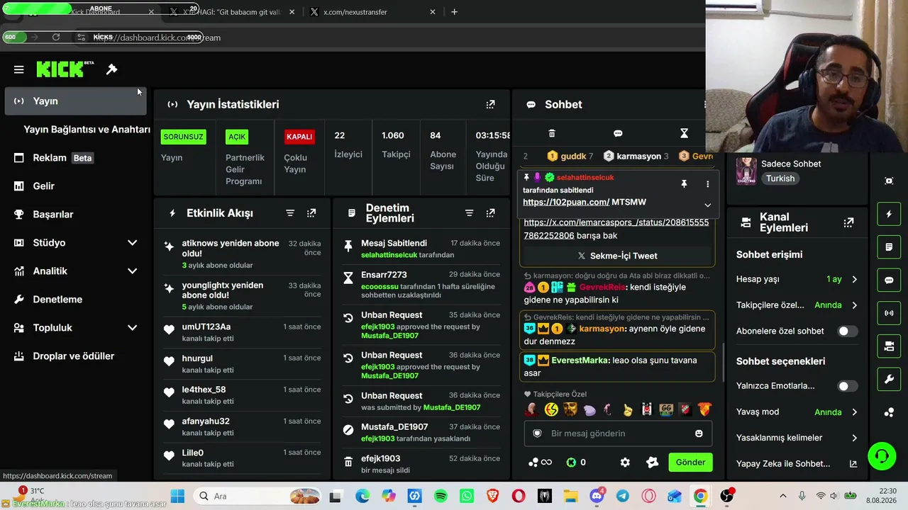Open a new browser tab
The width and height of the screenshot is (908, 510).
tap(455, 12)
